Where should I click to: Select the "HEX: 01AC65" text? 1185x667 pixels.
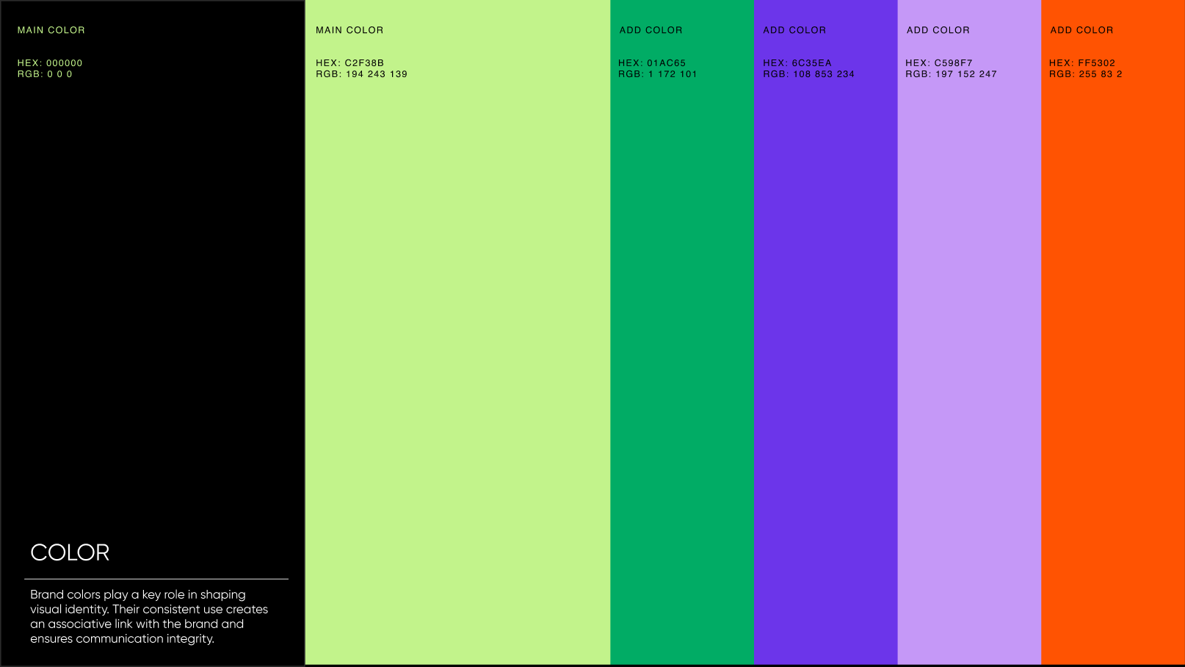(x=652, y=63)
